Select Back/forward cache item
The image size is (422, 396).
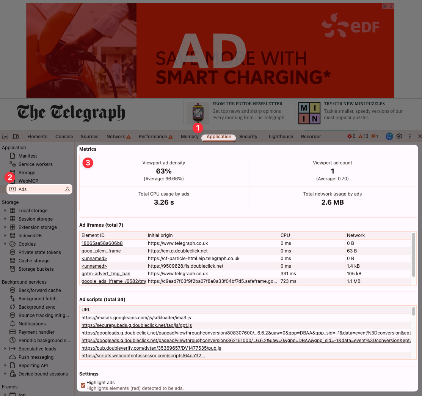39,290
